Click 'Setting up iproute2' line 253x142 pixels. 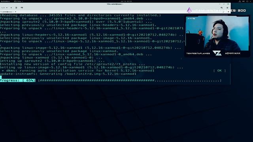click(52, 61)
